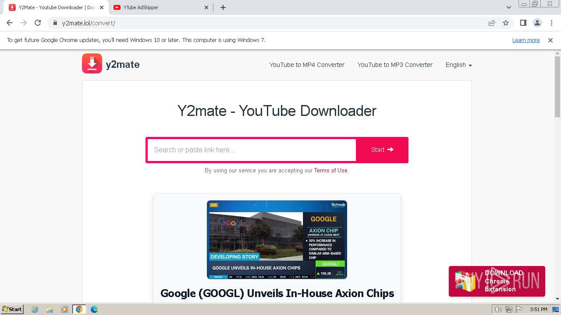Share this page using the share icon
Image resolution: width=561 pixels, height=315 pixels.
pos(492,23)
